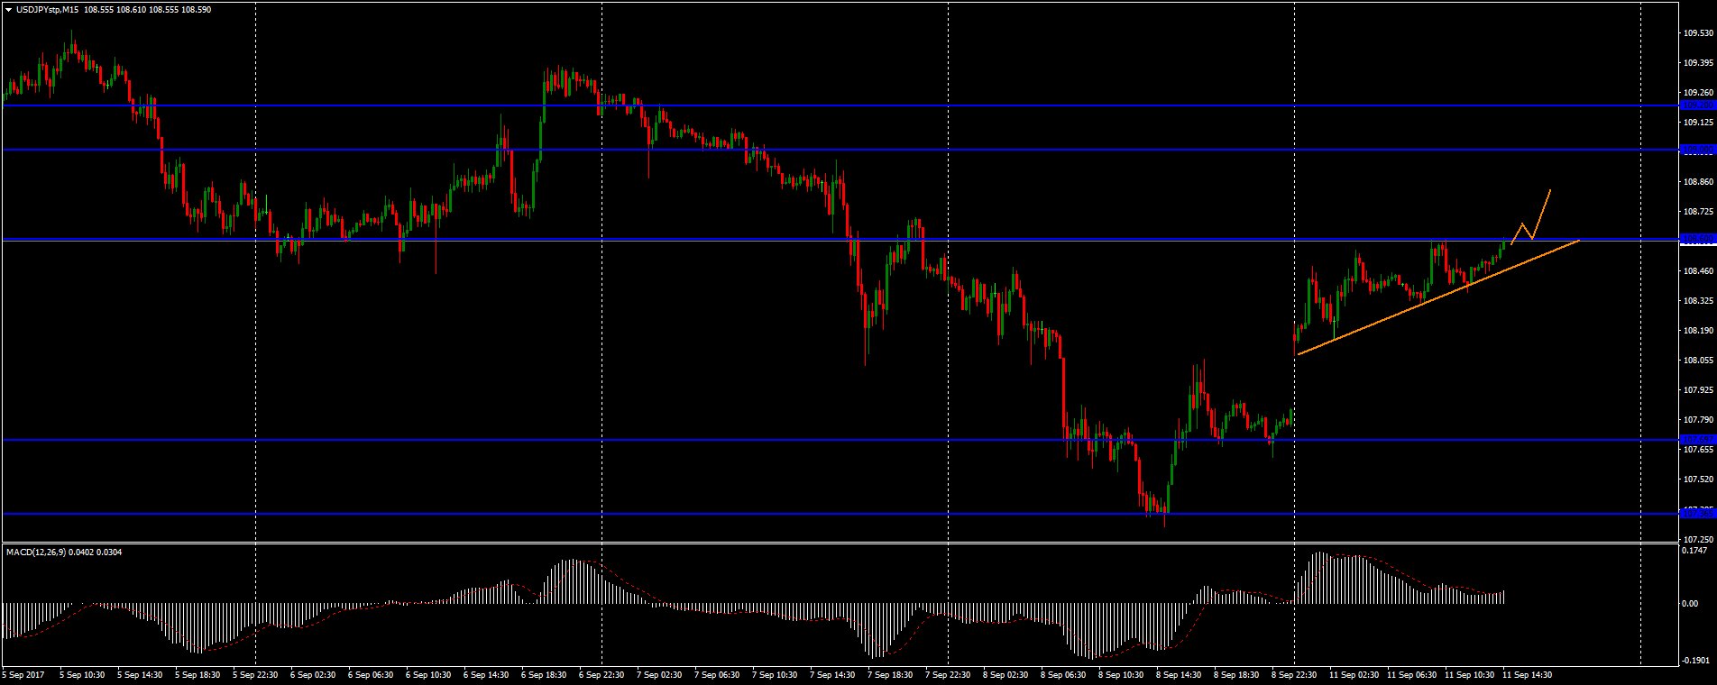Click the 7 Sep 10:30 time label

coord(775,674)
